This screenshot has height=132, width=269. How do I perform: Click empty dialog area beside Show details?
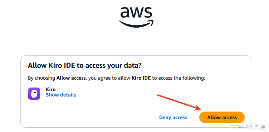click(117, 94)
